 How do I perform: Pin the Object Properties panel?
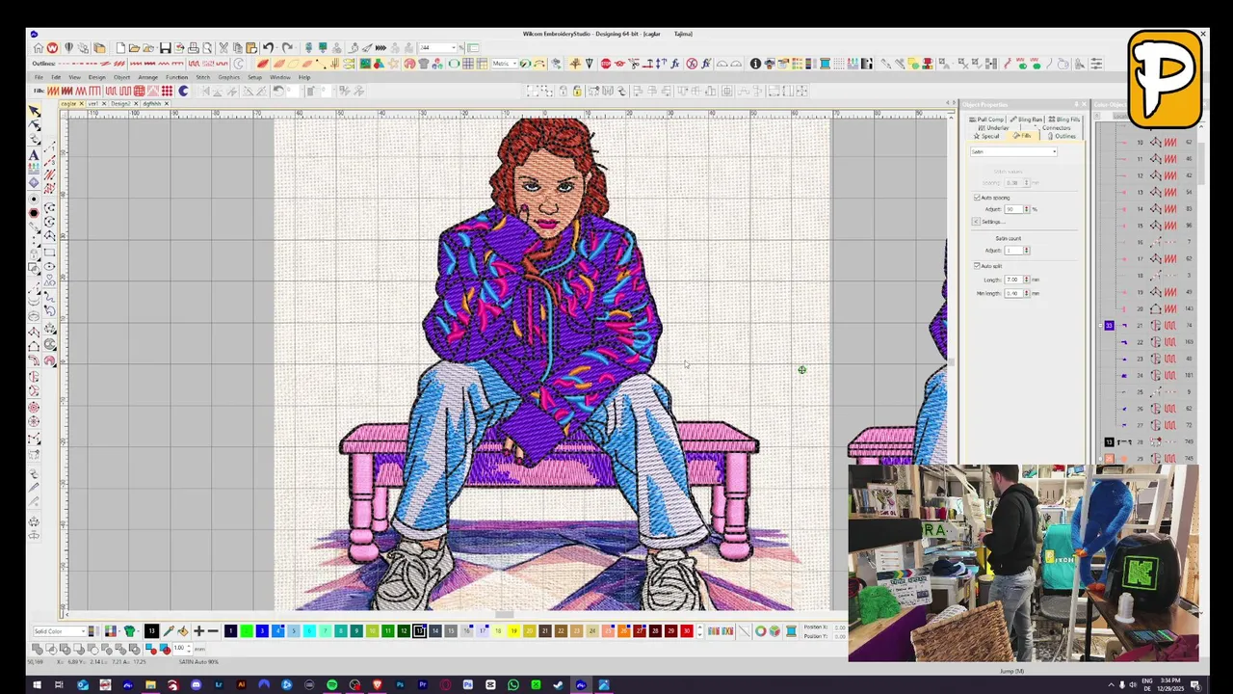pos(1076,104)
